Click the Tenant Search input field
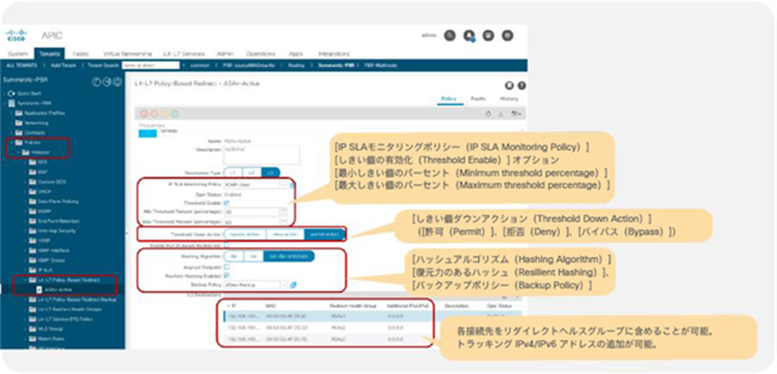777x374 pixels. 151,65
